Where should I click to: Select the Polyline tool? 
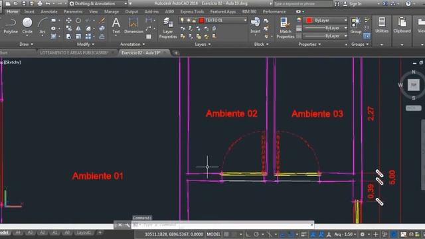pyautogui.click(x=11, y=26)
